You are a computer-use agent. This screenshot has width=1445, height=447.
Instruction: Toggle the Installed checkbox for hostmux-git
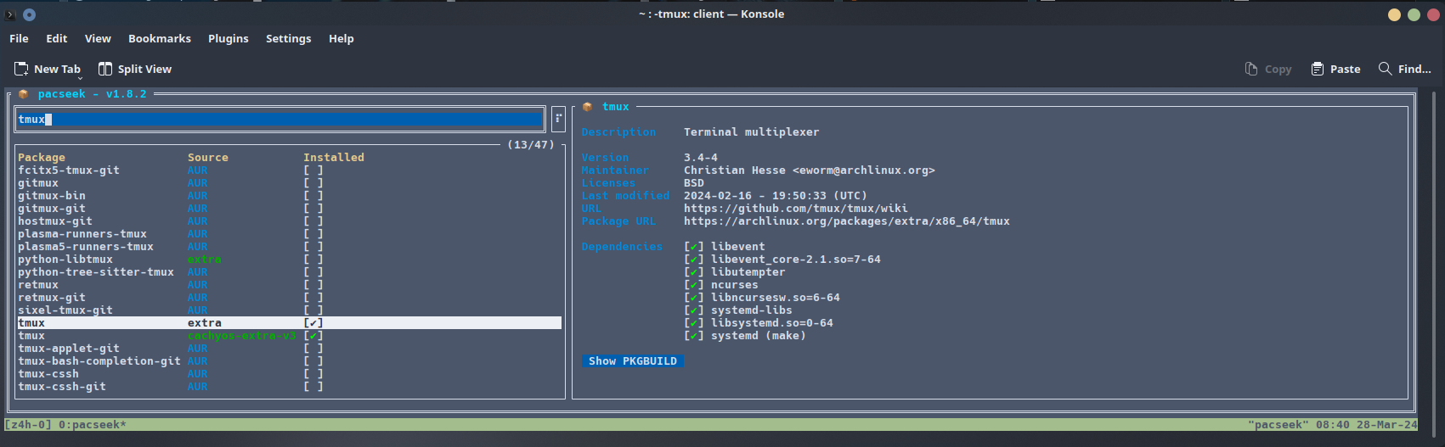coord(313,221)
